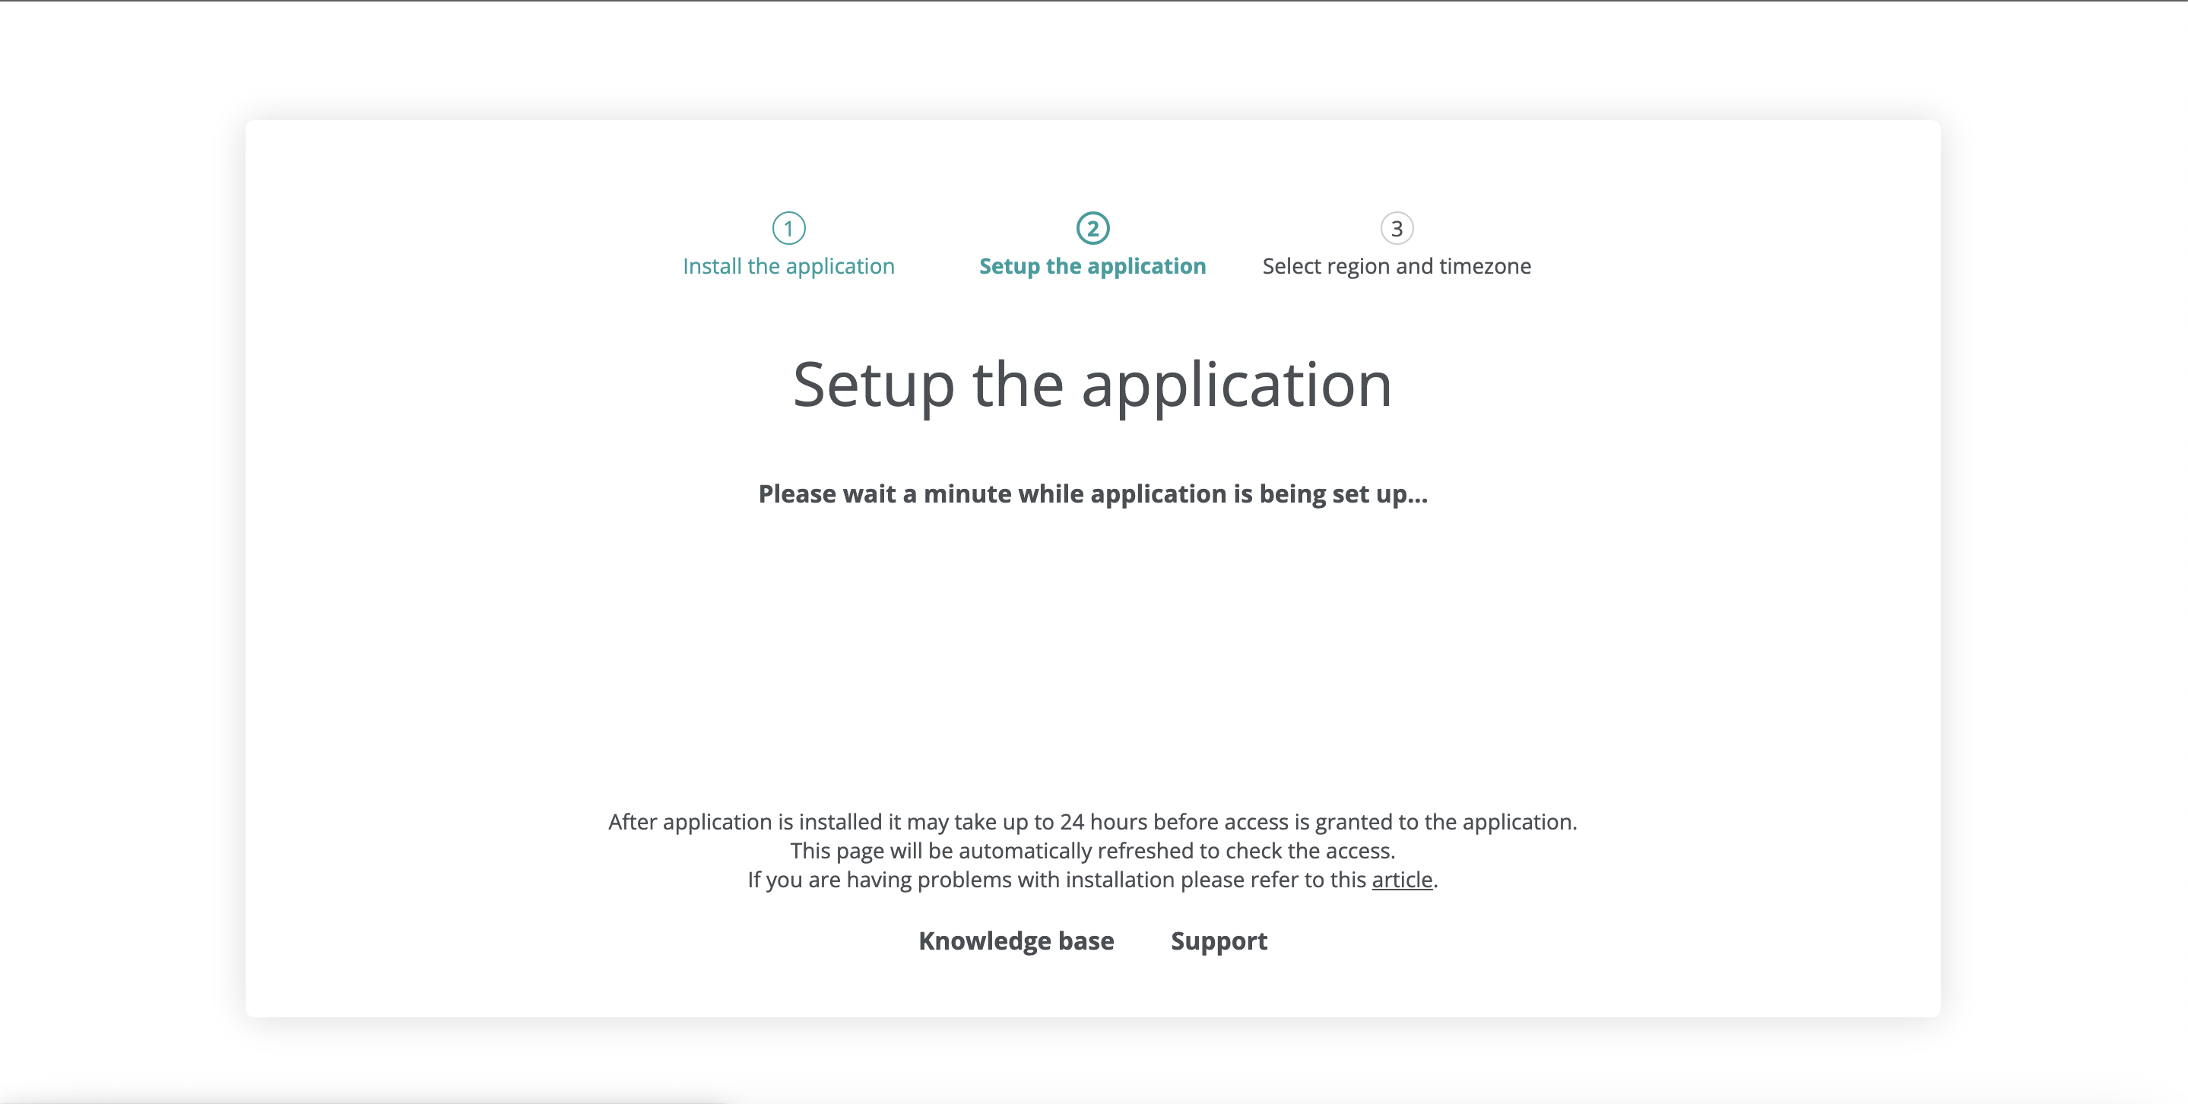Select "Select region and timezone" step label
The width and height of the screenshot is (2188, 1104).
point(1397,266)
